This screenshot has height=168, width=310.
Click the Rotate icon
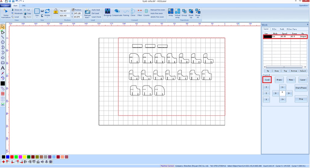point(47,11)
